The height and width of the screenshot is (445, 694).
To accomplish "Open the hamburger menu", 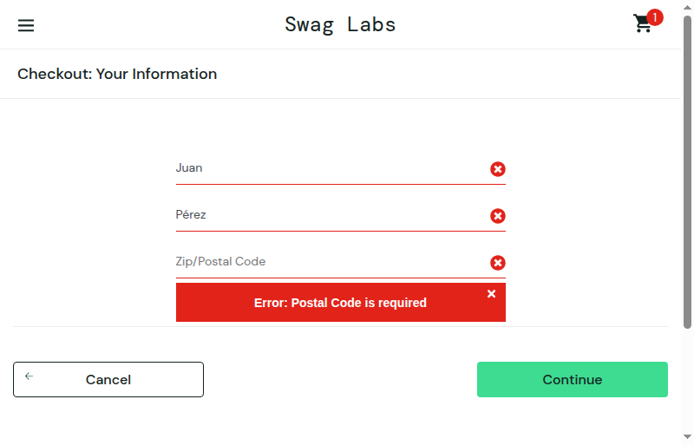I will (26, 25).
